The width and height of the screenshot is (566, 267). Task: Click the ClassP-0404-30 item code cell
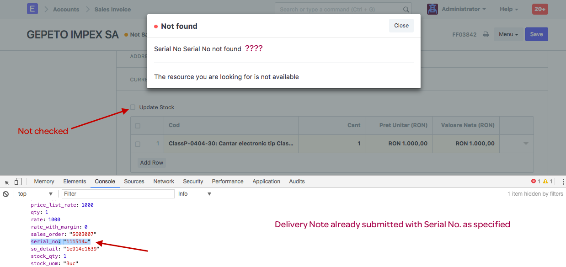coord(231,144)
